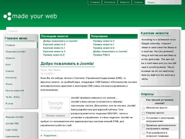Open Пример новости 2 under Последние новости
The width and height of the screenshot is (185, 139).
point(54,55)
